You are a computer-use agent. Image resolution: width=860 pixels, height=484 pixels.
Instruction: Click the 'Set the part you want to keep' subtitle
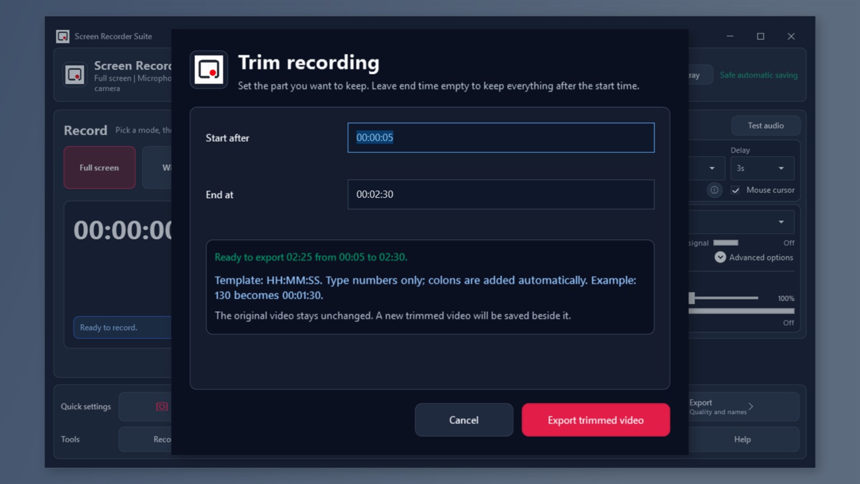pyautogui.click(x=439, y=86)
